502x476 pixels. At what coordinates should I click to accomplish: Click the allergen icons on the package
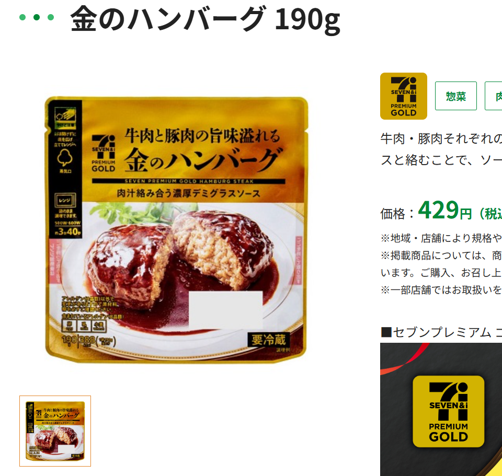[x=84, y=326]
